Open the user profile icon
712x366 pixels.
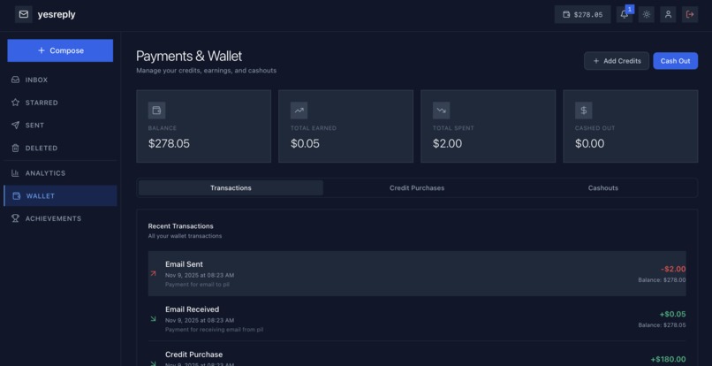click(669, 14)
